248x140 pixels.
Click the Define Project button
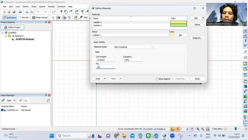pos(12,27)
